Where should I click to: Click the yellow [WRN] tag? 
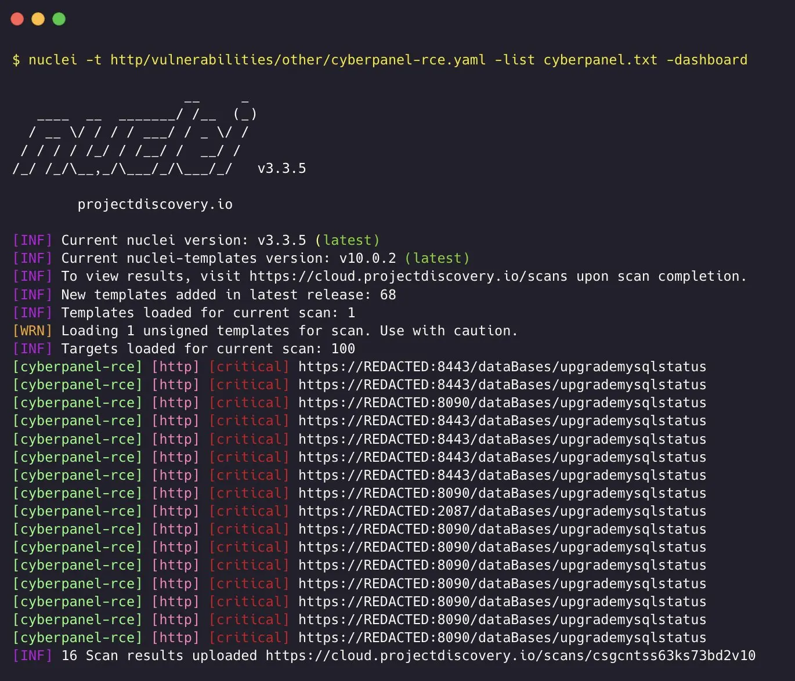pos(32,331)
